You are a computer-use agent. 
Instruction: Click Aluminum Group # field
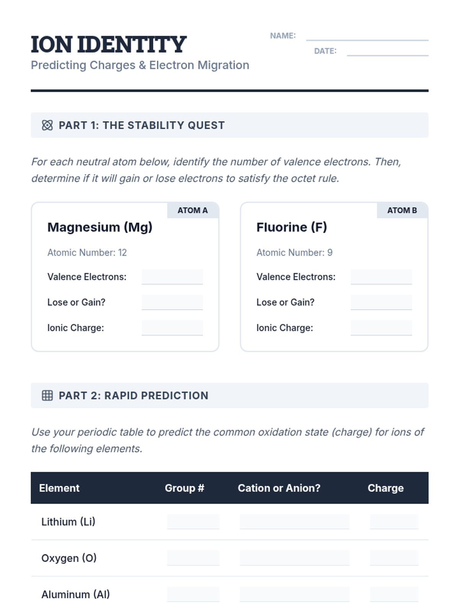tap(193, 594)
